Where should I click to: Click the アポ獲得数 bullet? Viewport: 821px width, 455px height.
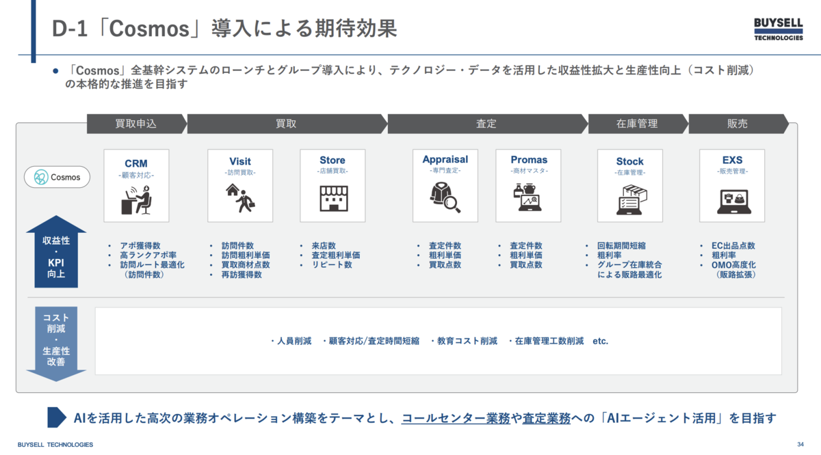click(x=140, y=246)
